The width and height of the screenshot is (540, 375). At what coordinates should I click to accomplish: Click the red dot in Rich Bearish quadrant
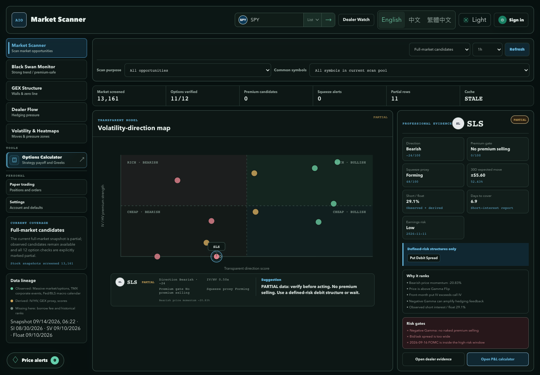(177, 180)
